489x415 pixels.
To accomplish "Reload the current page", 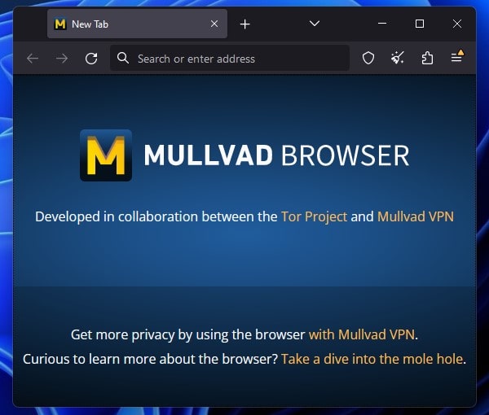I will click(x=91, y=59).
